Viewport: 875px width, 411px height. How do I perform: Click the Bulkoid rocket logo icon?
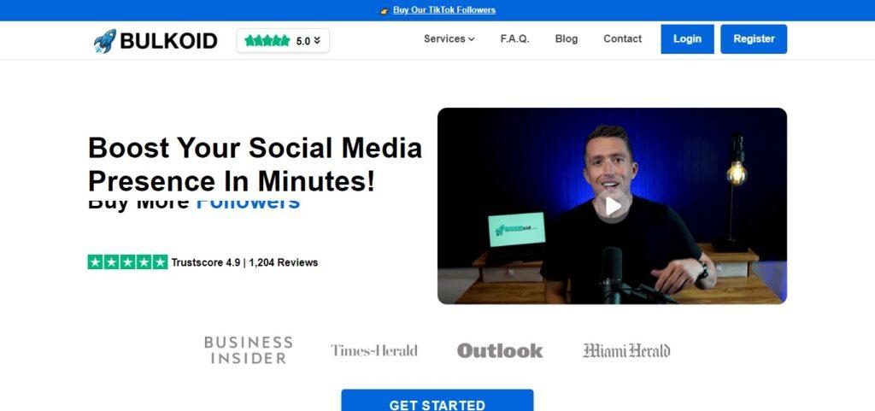pyautogui.click(x=105, y=41)
